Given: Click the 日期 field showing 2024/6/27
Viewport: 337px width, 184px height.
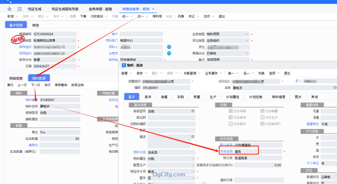Looking at the screenshot, I should tap(55, 66).
